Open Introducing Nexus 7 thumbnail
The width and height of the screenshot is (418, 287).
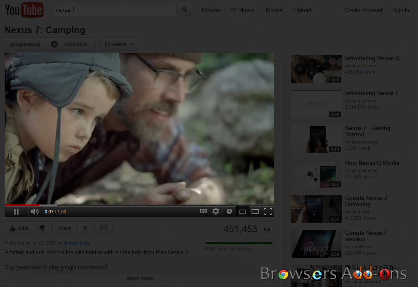(x=316, y=104)
